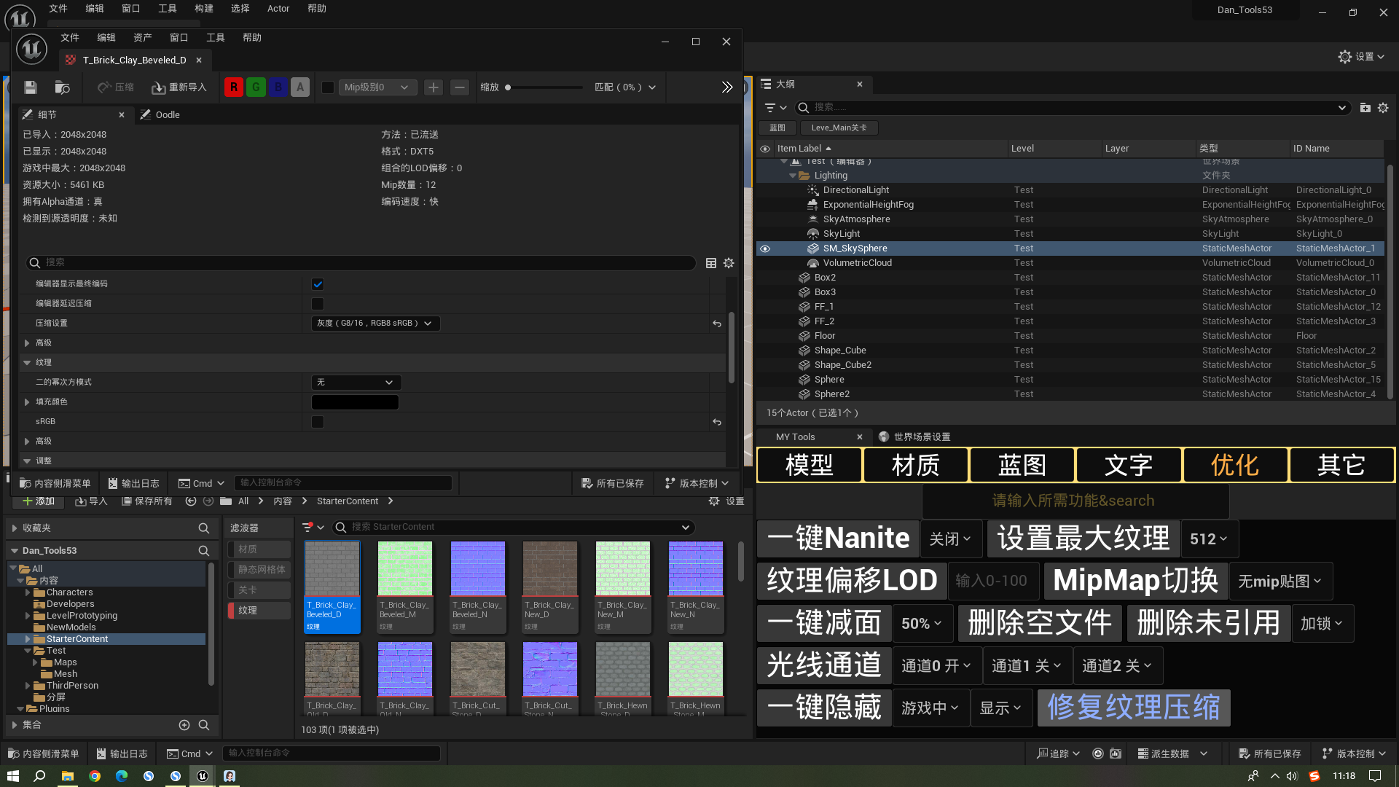Screen dimensions: 1399x787
Task: Open the Windows Start menu
Action: 12,776
